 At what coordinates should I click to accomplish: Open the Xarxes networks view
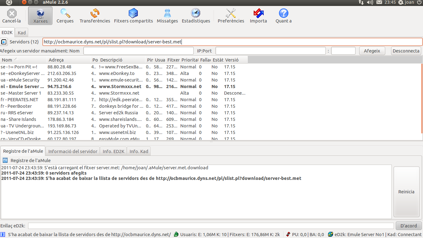(40, 16)
